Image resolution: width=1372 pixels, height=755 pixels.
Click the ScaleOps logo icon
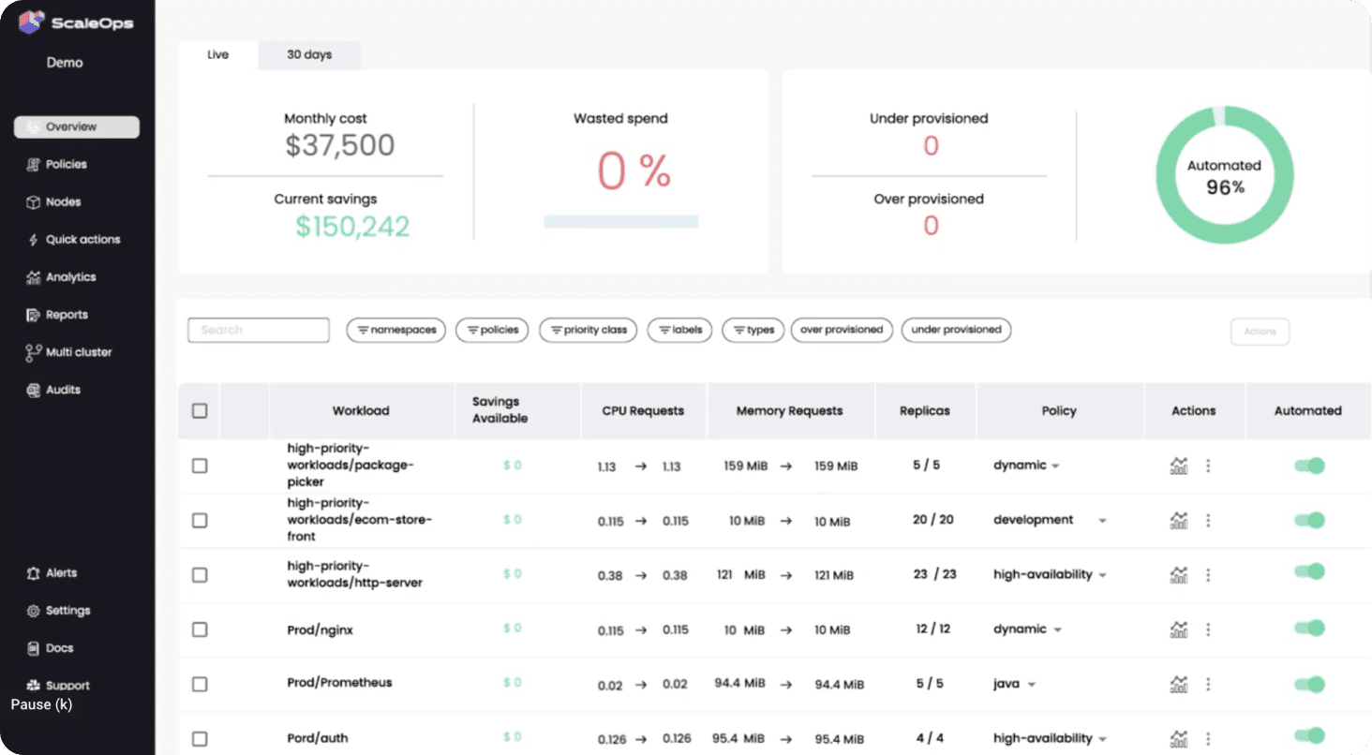32,22
